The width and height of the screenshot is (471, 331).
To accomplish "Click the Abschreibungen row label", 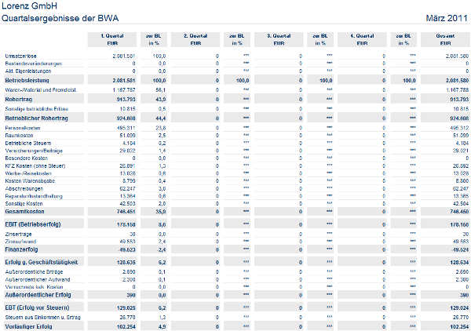I will click(24, 189).
